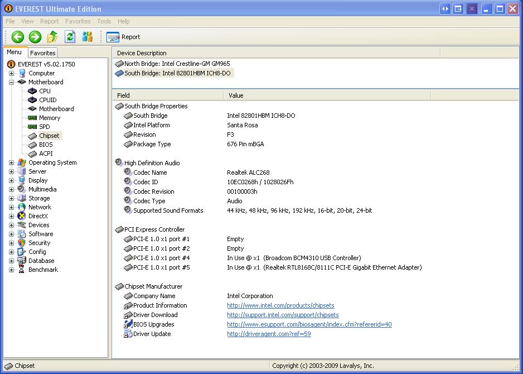
Task: Open the Report menu
Action: (50, 21)
